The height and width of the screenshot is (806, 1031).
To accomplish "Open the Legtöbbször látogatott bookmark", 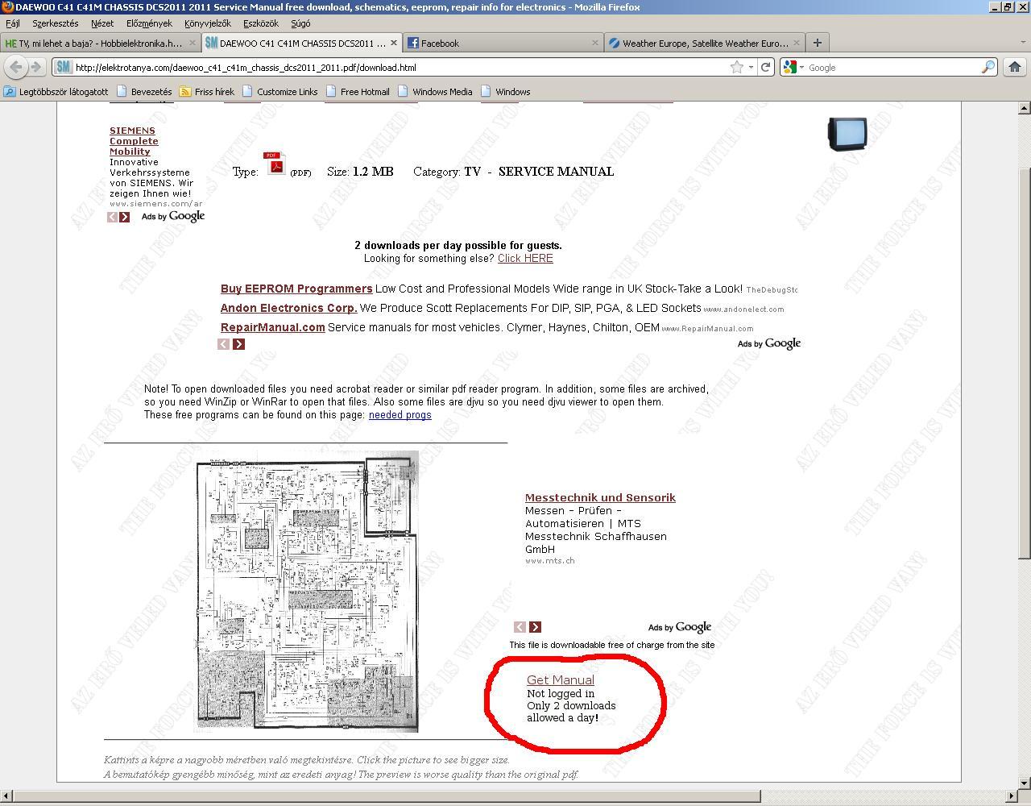I will tap(56, 92).
